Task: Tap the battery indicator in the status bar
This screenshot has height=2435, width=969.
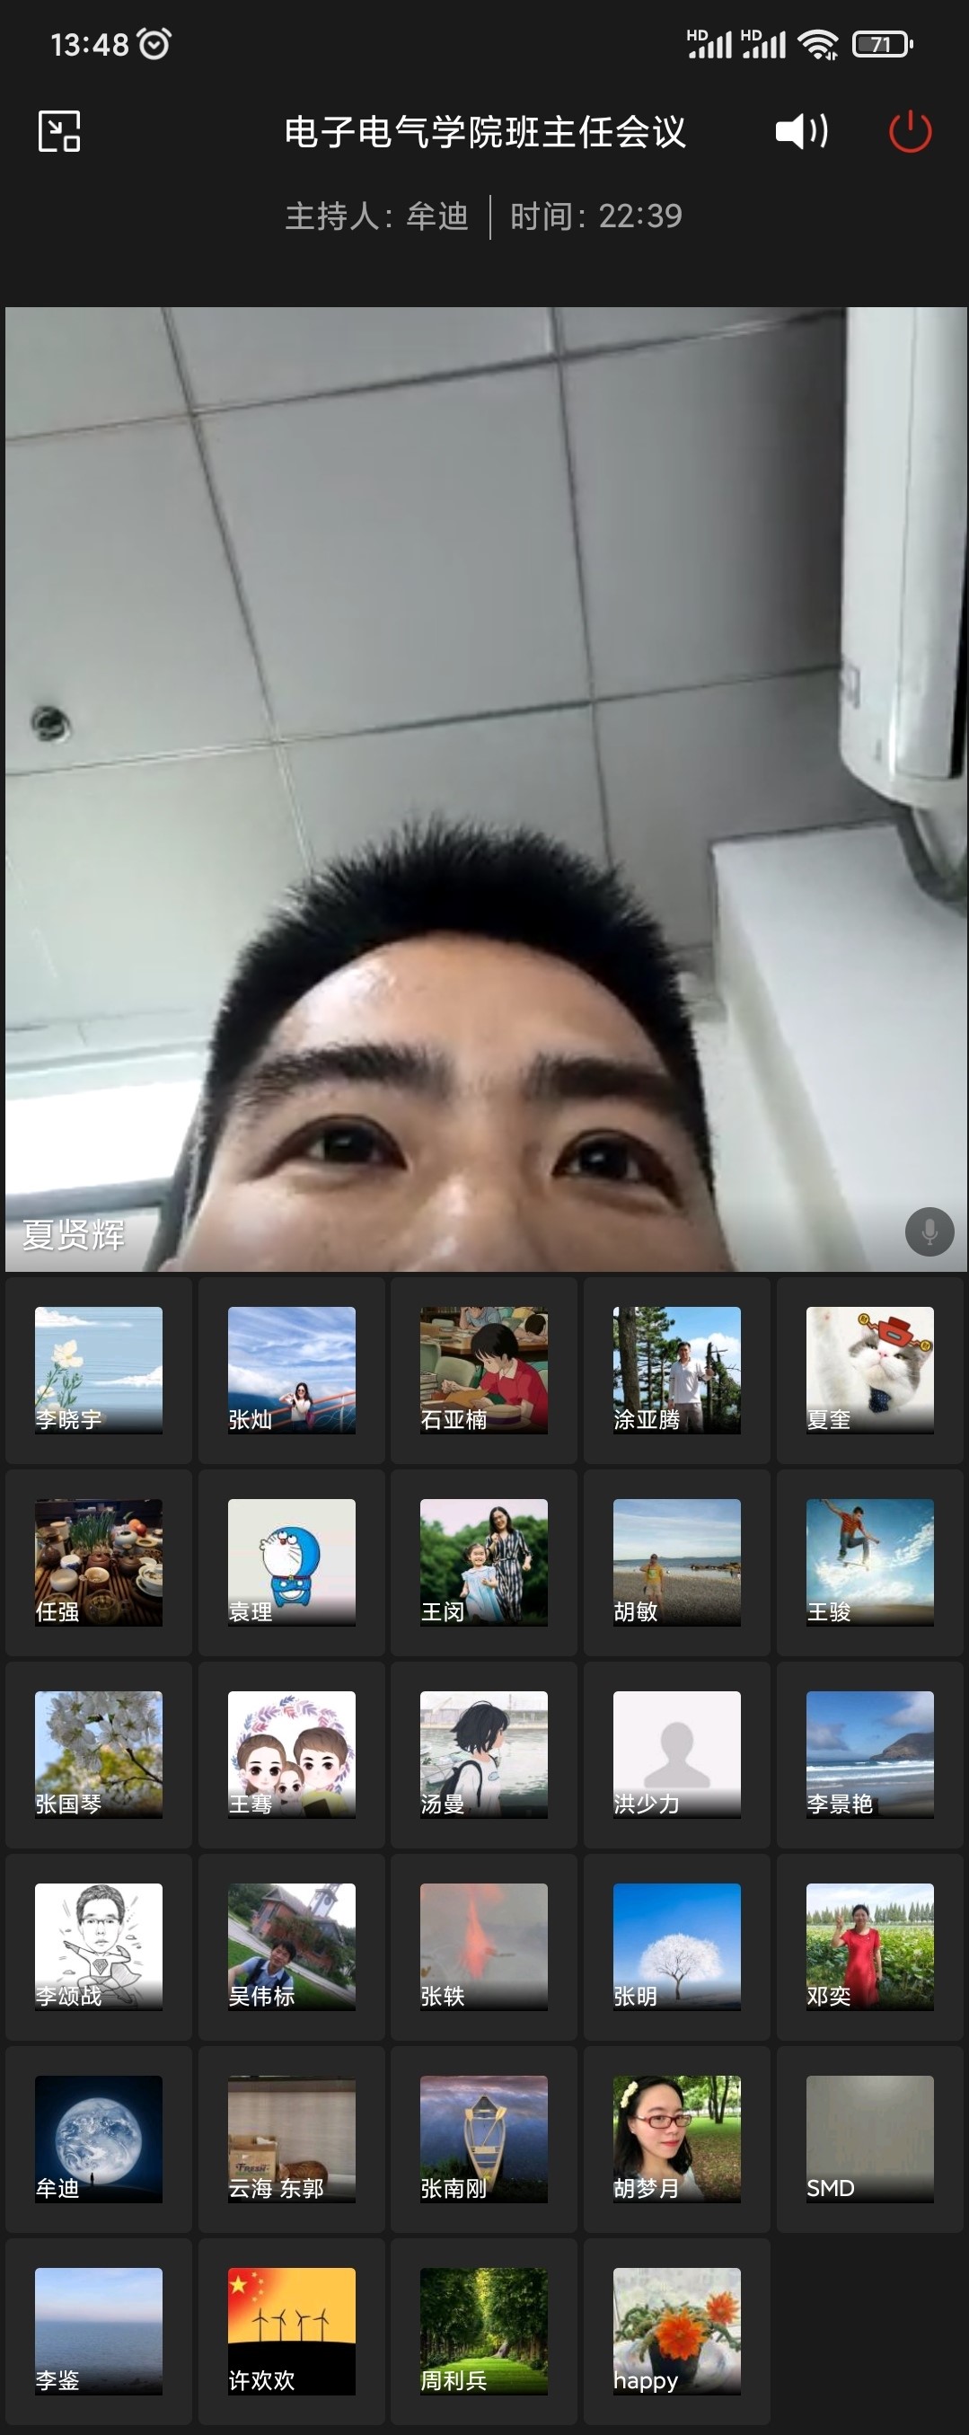Action: coord(881,44)
